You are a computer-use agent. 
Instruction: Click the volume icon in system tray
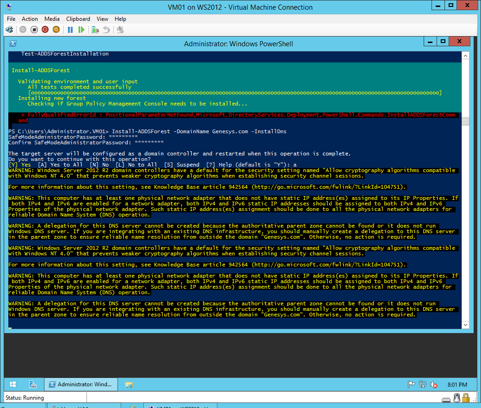pyautogui.click(x=434, y=384)
